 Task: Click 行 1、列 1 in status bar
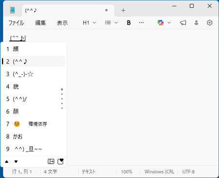click(22, 172)
